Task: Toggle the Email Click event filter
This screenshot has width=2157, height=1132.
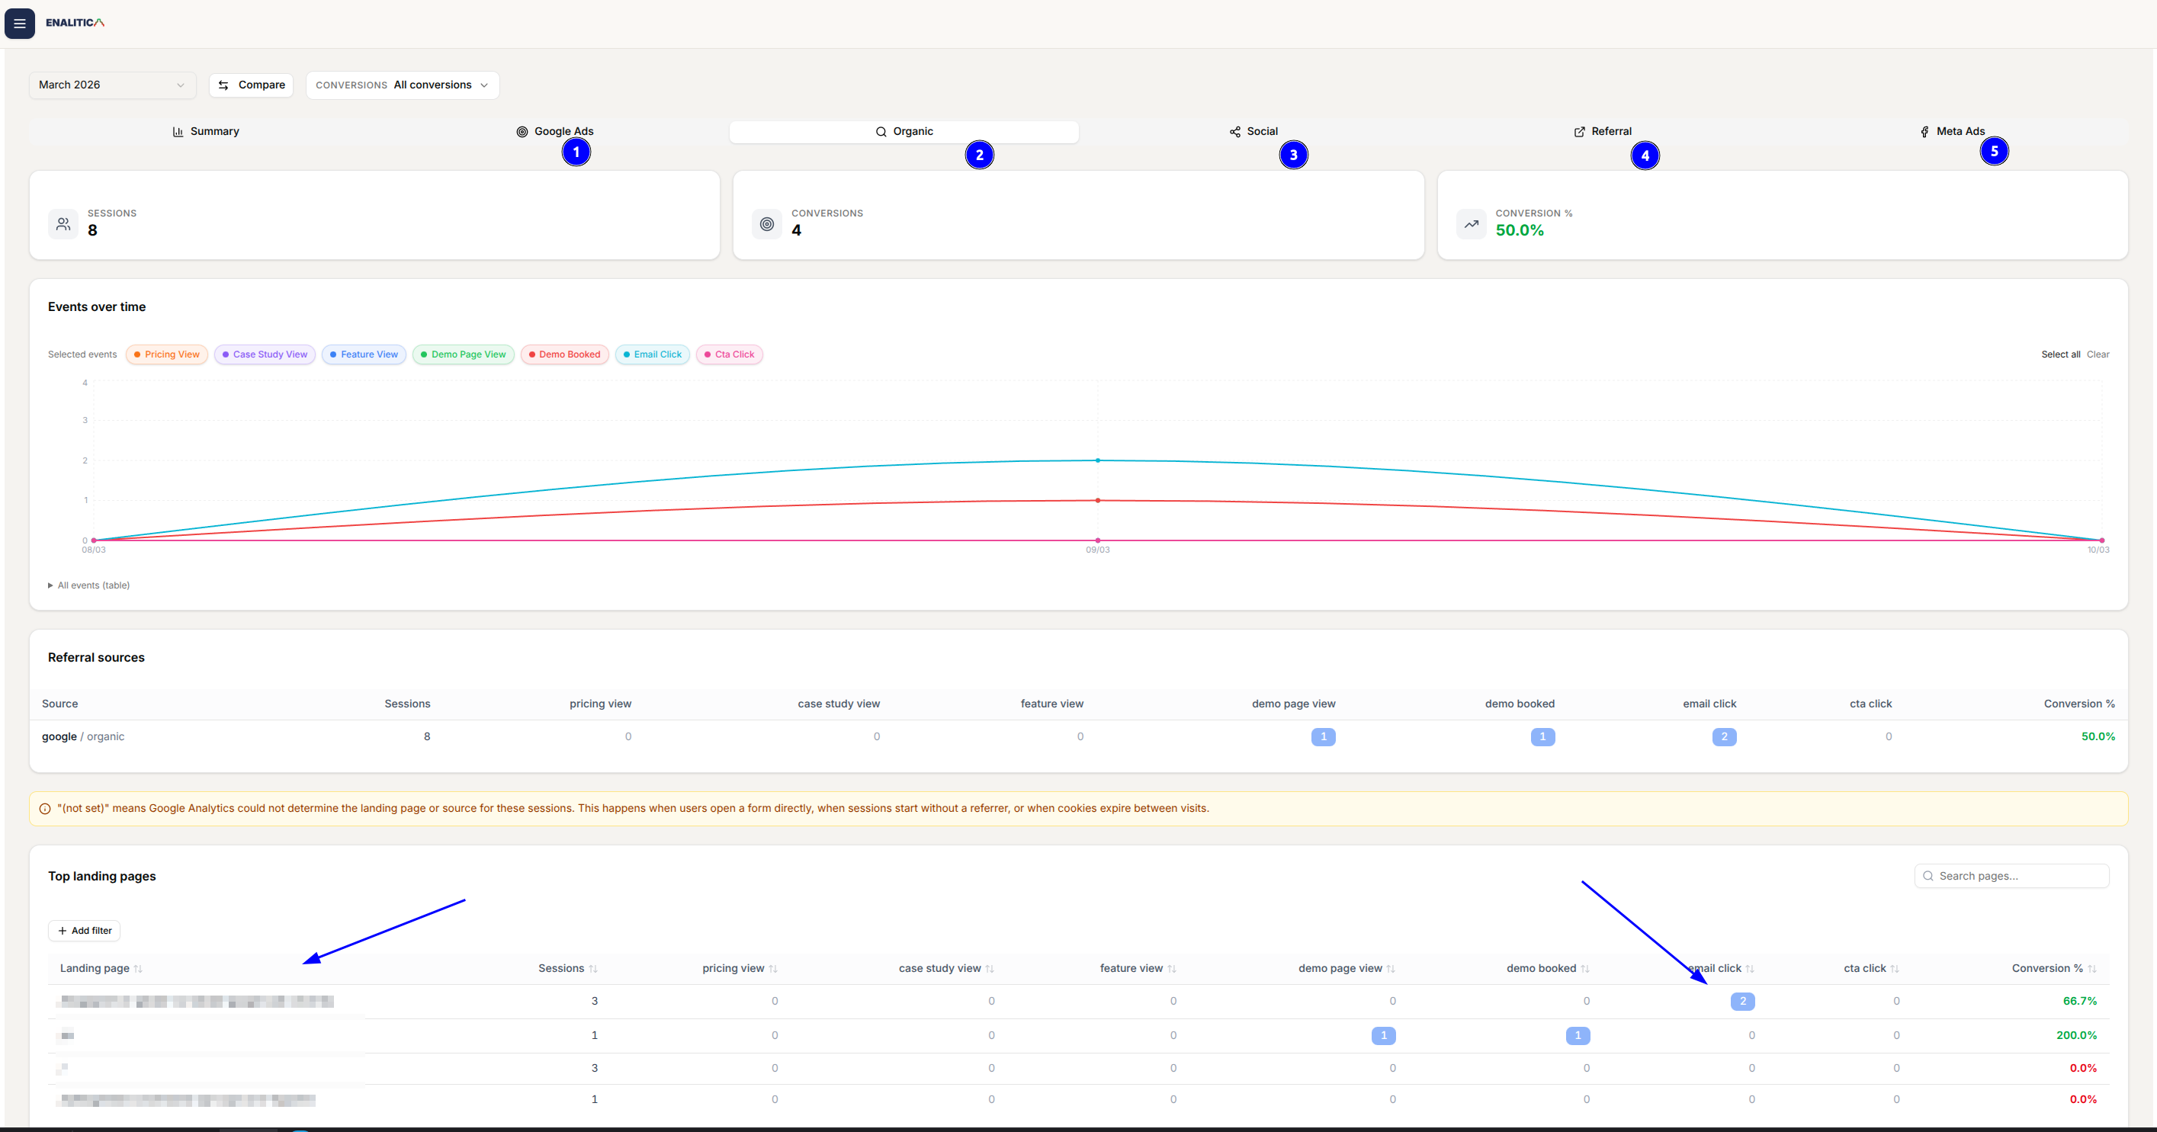Action: click(653, 354)
